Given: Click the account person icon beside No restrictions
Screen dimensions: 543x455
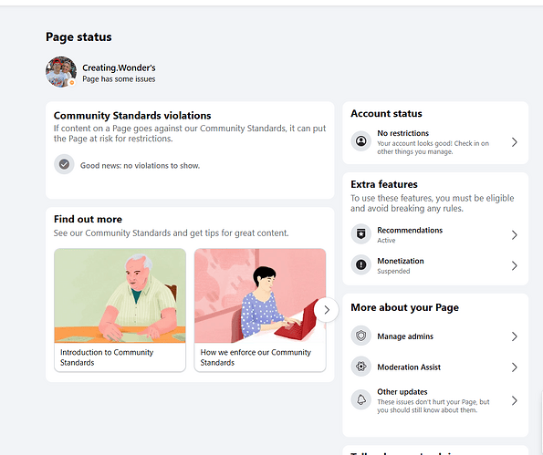Looking at the screenshot, I should point(360,141).
